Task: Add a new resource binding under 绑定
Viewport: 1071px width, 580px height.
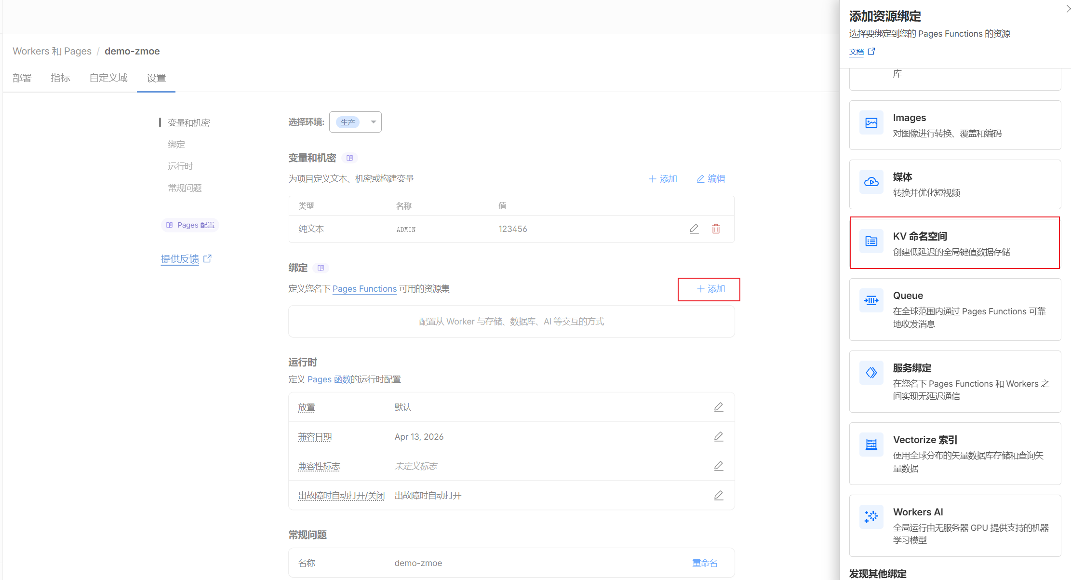Action: coord(711,289)
